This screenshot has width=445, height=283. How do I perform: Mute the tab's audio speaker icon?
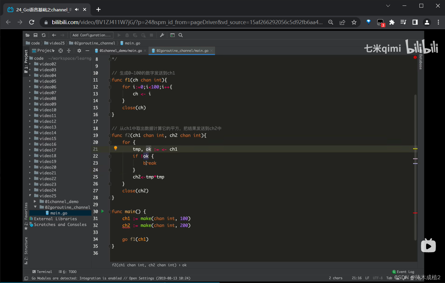tap(77, 10)
